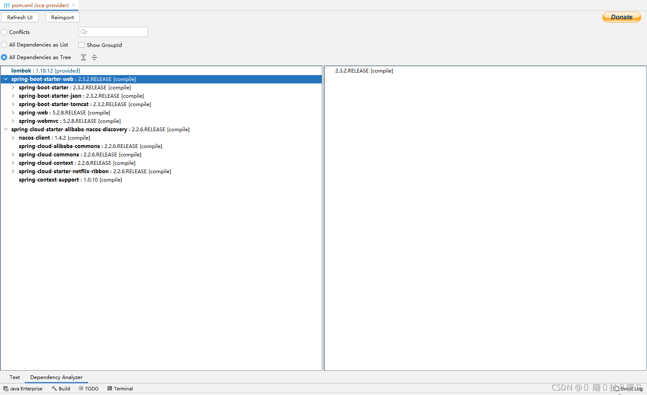Open the Terminal tool window
This screenshot has height=395, width=647.
click(x=120, y=389)
